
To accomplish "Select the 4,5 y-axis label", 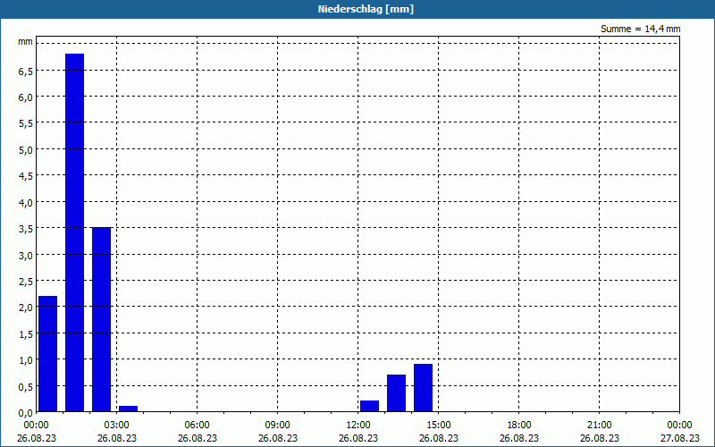I will click(26, 175).
